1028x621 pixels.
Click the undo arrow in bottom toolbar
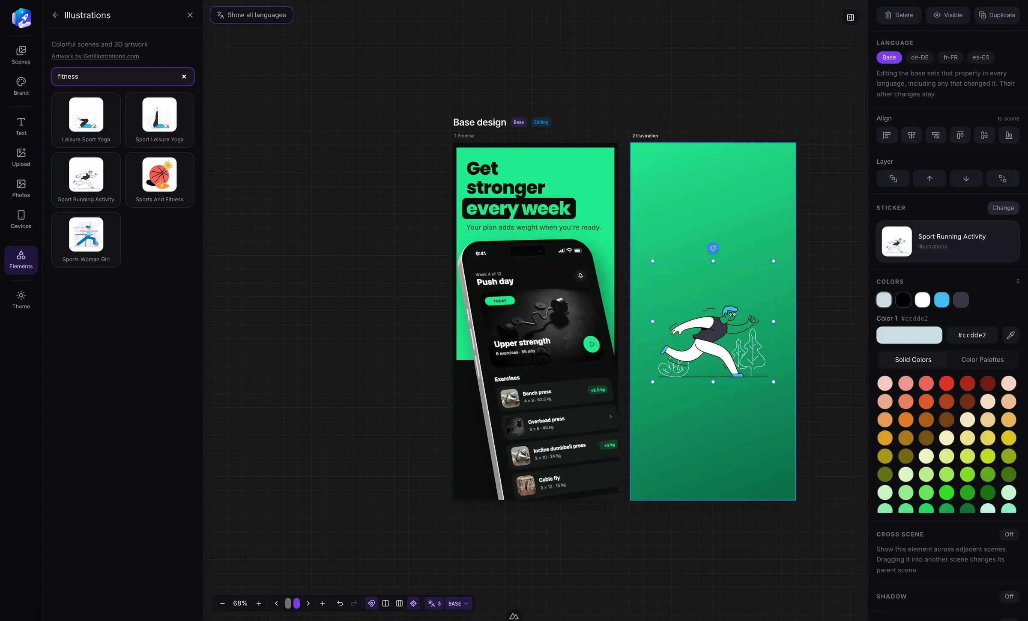point(340,603)
